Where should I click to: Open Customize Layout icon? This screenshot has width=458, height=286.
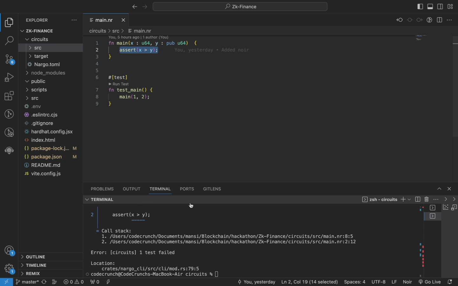point(450,7)
